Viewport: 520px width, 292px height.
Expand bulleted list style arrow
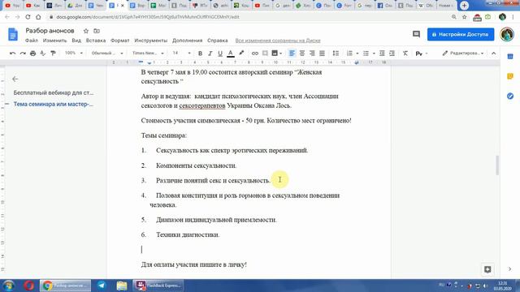click(x=374, y=54)
